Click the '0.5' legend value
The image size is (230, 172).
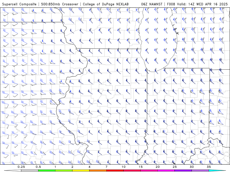point(38,167)
